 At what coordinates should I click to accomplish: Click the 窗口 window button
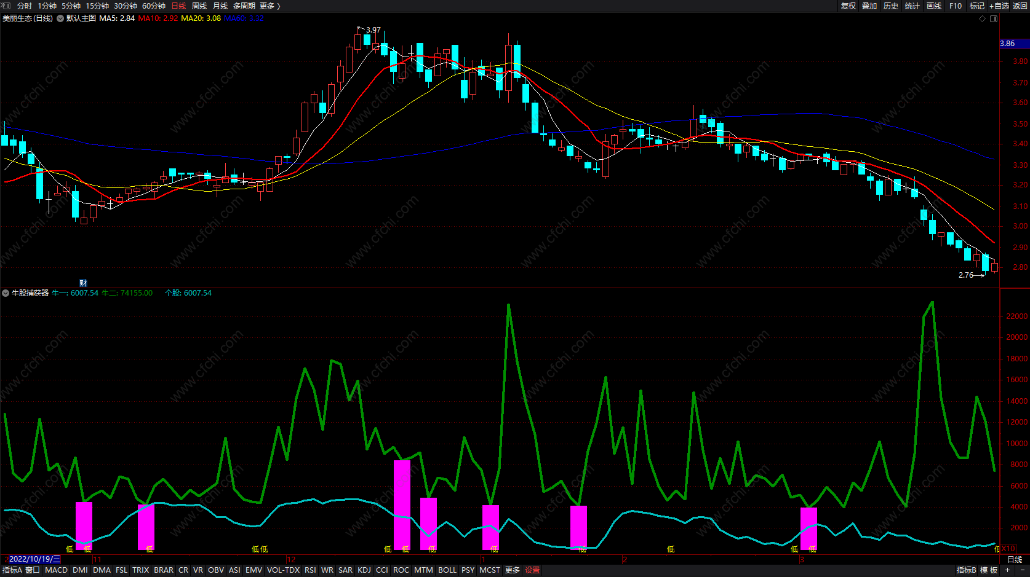click(33, 570)
